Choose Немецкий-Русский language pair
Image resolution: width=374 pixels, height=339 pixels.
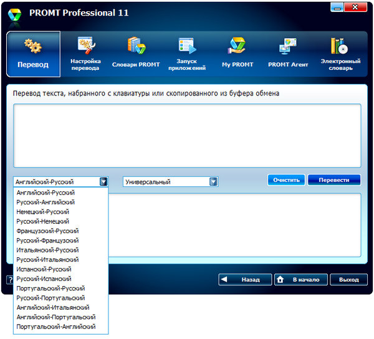tap(43, 212)
